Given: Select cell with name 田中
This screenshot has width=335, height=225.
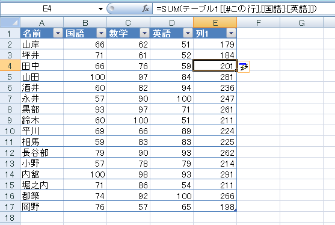Looking at the screenshot, I should 42,66.
